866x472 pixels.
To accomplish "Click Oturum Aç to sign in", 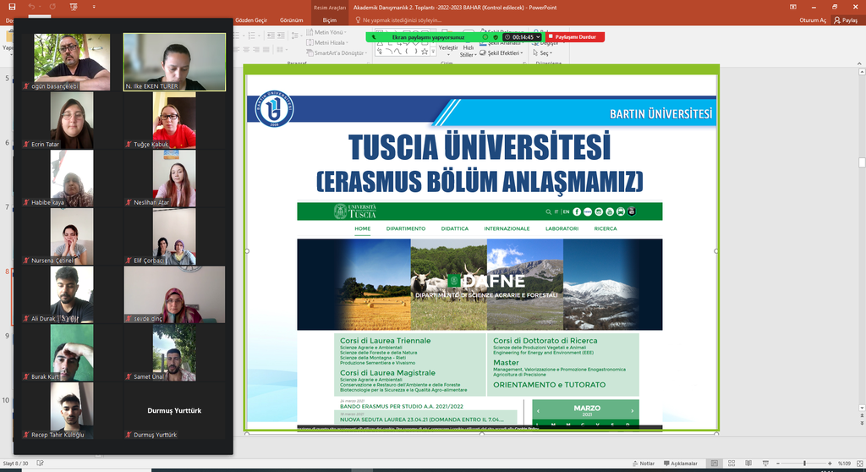I will click(813, 20).
